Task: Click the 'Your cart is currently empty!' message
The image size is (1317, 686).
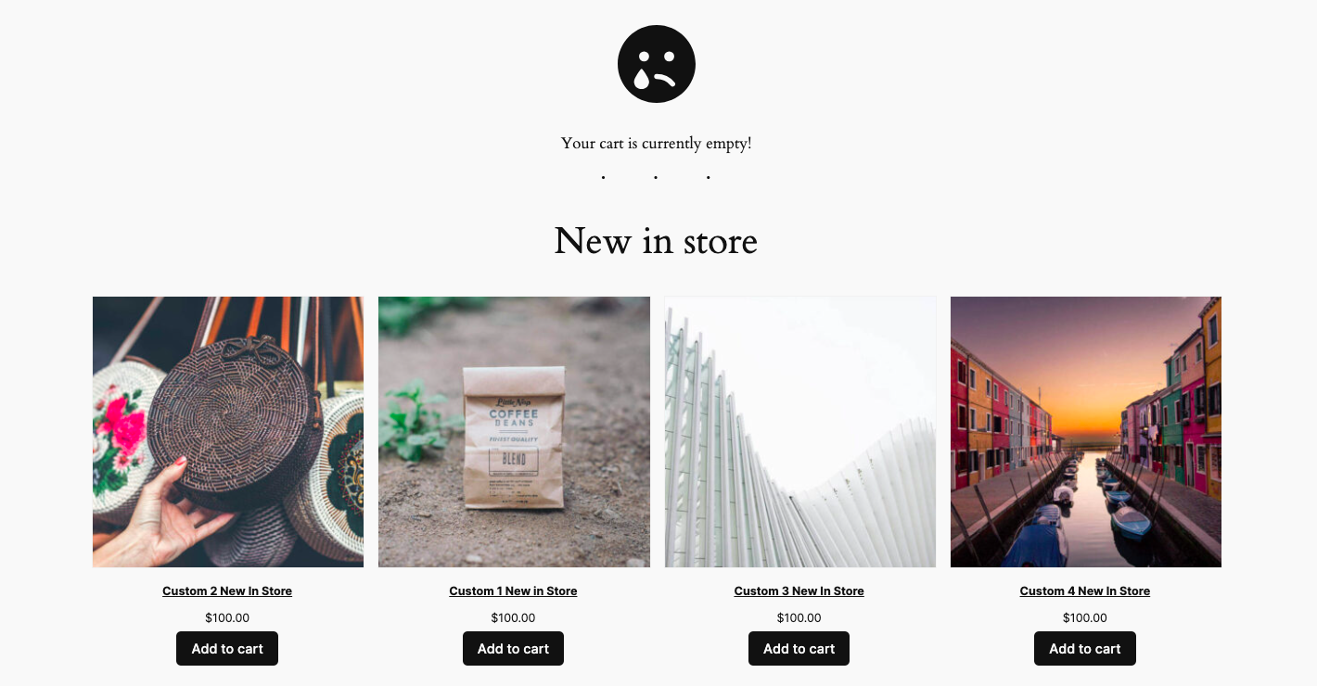Action: 657,144
